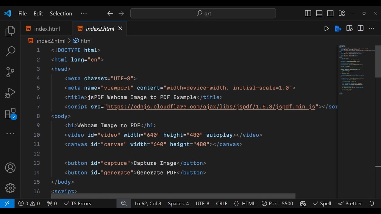Show additional views via activity bar ellipsis
The height and width of the screenshot is (214, 381).
[x=10, y=134]
